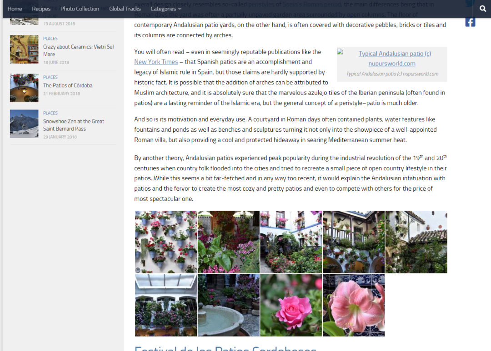Click the paragraph starting 'And so is its motivation'

coord(286,129)
